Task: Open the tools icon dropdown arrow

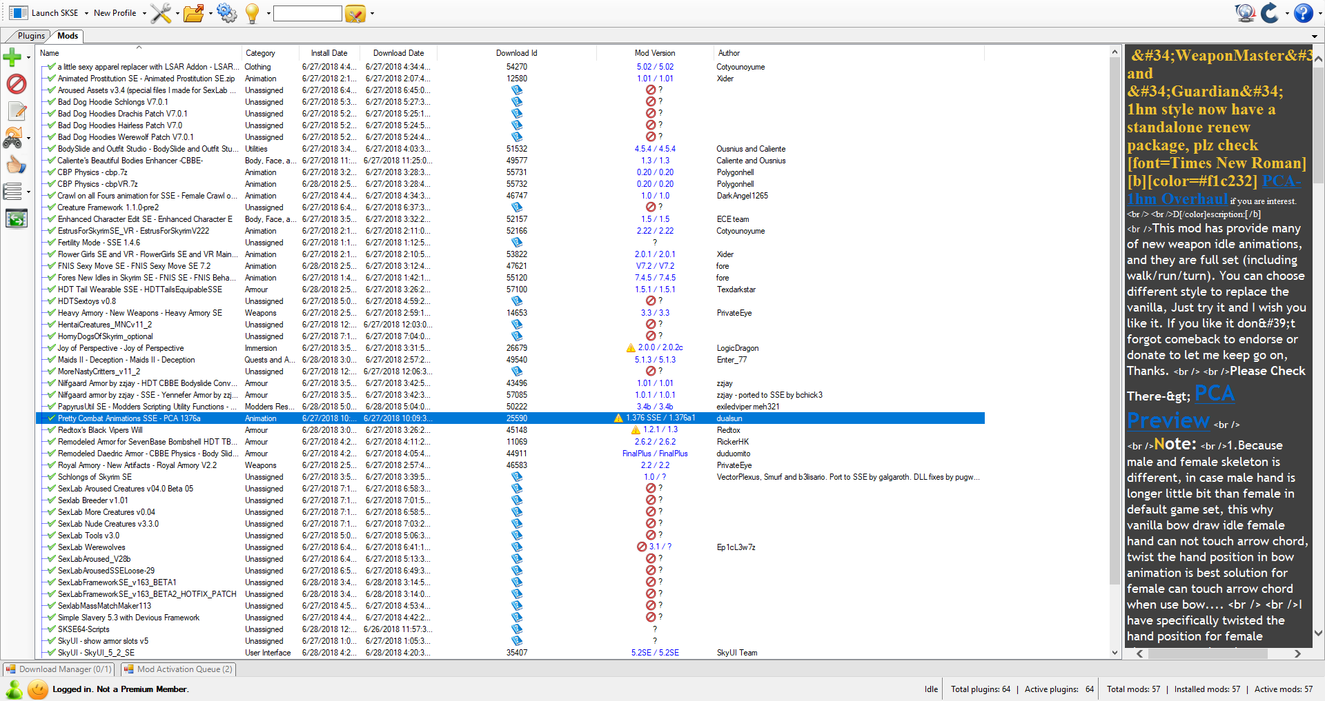Action: 177,13
